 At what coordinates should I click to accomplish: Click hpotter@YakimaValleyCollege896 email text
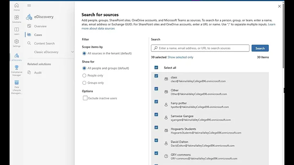pos(200,107)
